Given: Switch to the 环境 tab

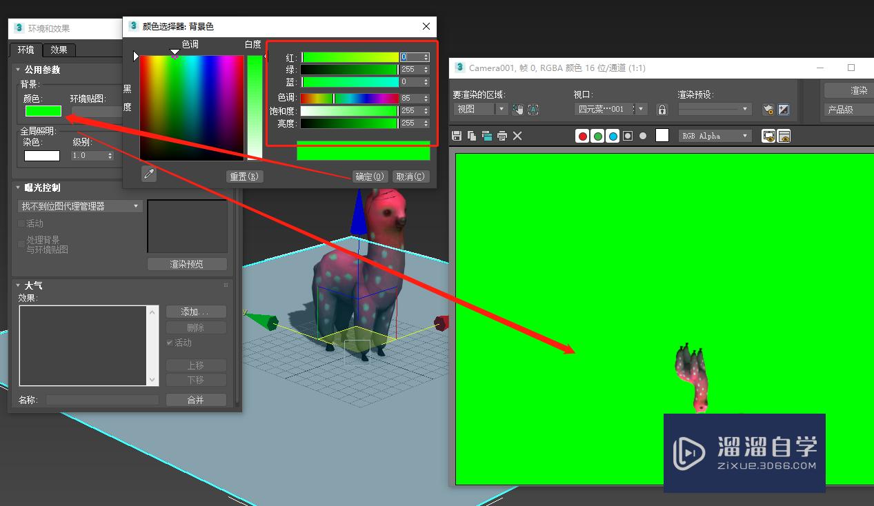Looking at the screenshot, I should [26, 50].
